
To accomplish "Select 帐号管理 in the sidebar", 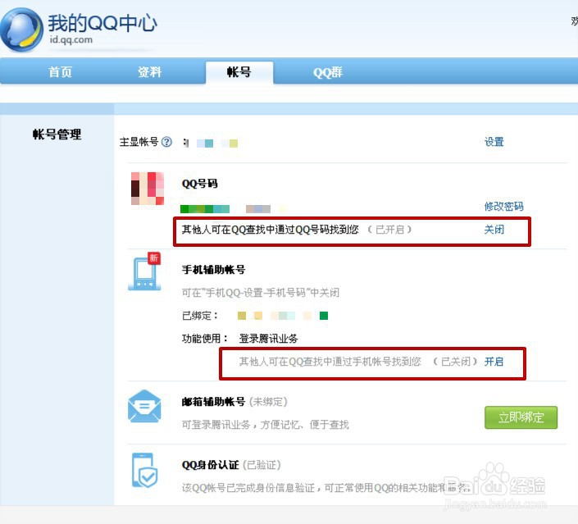I will point(57,134).
